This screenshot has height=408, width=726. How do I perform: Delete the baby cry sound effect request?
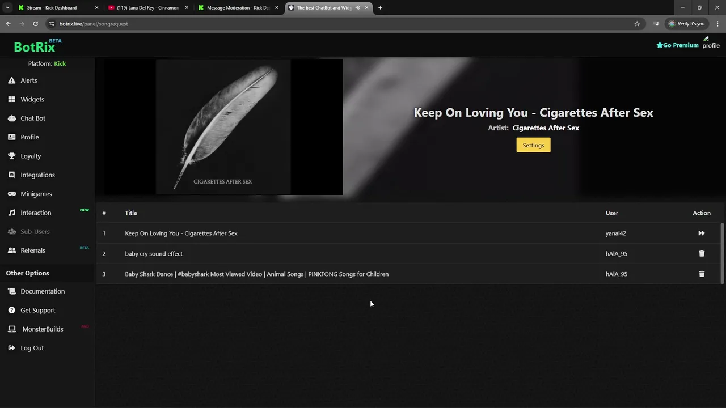tap(702, 254)
